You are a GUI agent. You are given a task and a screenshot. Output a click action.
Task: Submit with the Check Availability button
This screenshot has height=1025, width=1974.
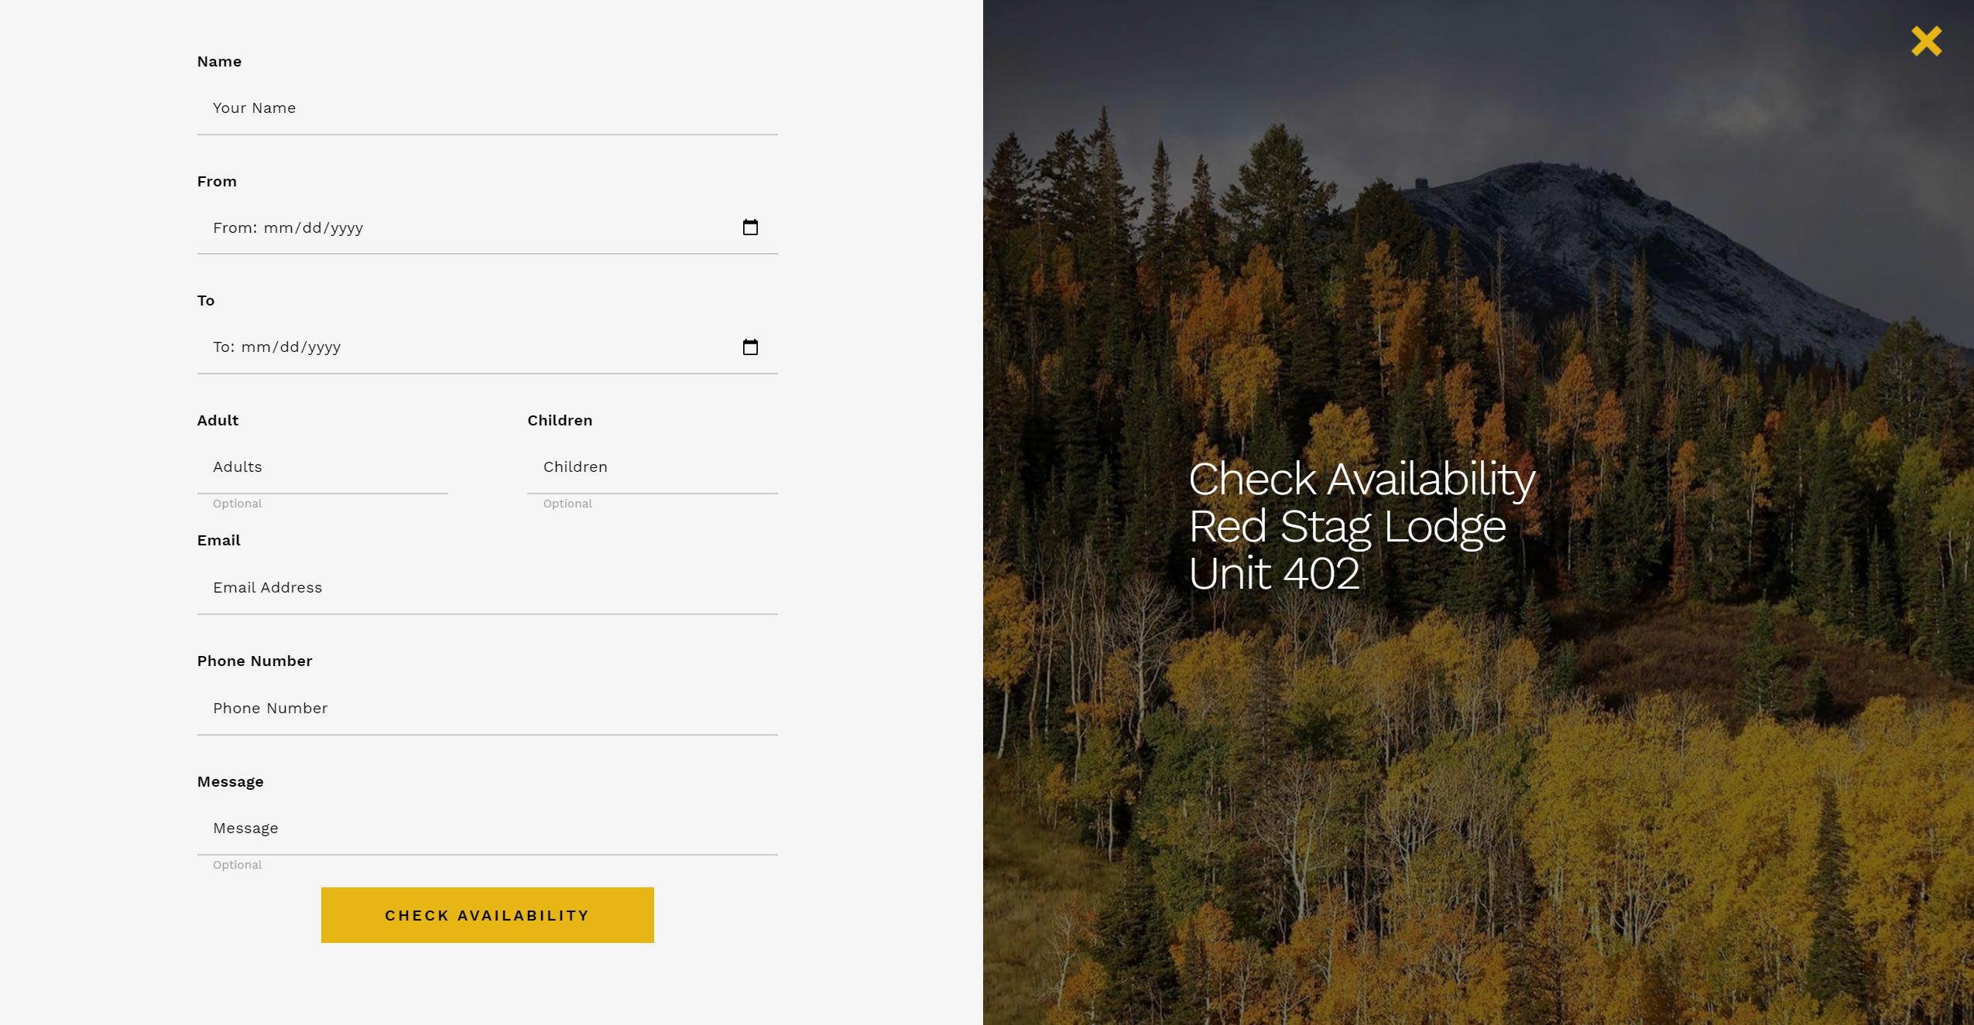[488, 915]
